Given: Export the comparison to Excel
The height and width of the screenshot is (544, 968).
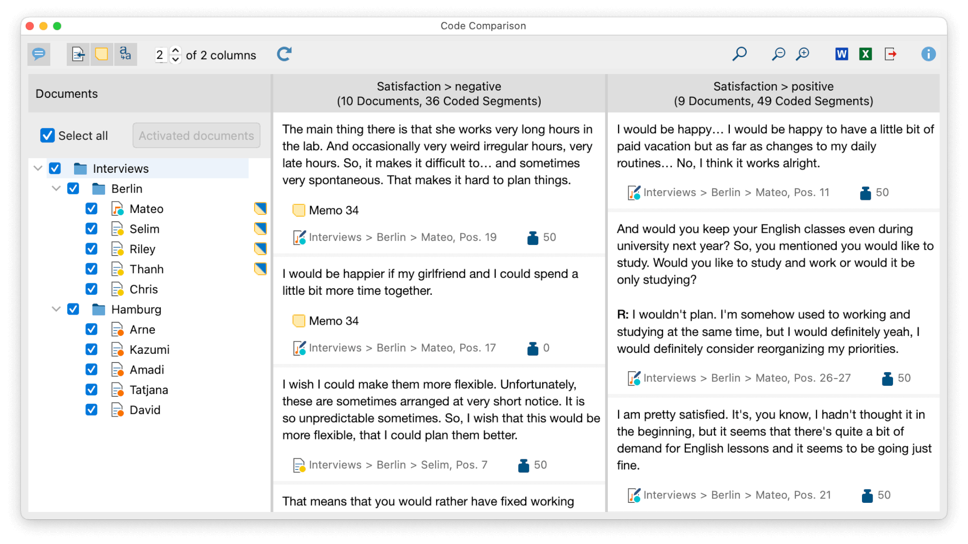Looking at the screenshot, I should click(865, 54).
